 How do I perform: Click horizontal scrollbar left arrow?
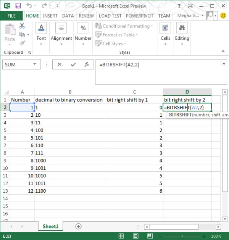tap(147, 227)
